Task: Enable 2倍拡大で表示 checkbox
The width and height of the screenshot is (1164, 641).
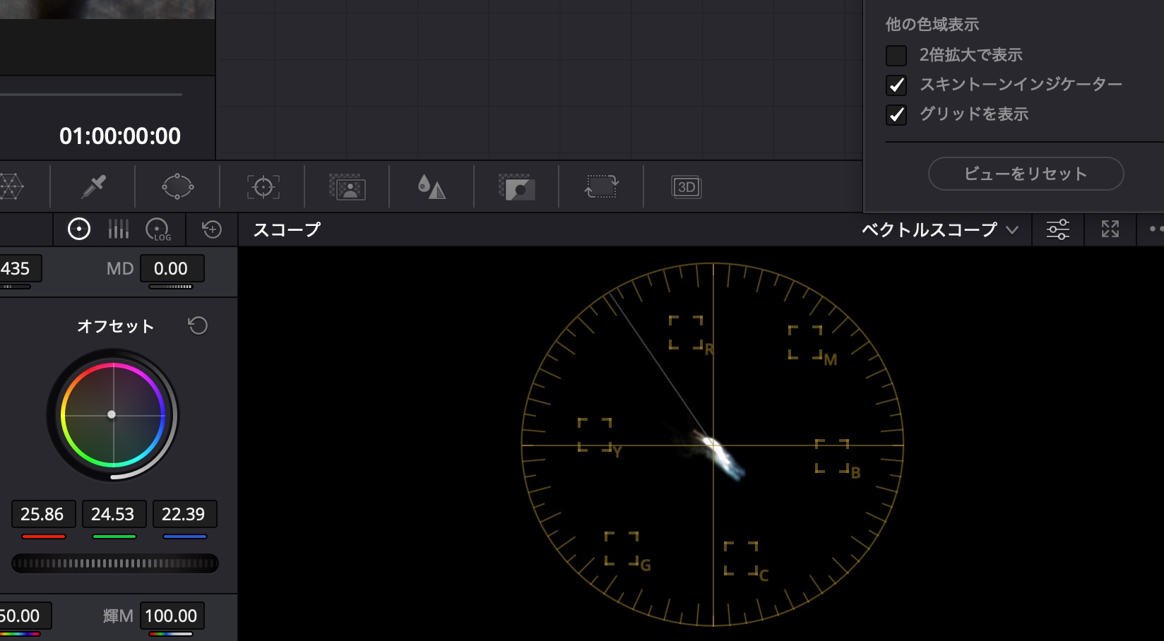Action: coord(897,54)
